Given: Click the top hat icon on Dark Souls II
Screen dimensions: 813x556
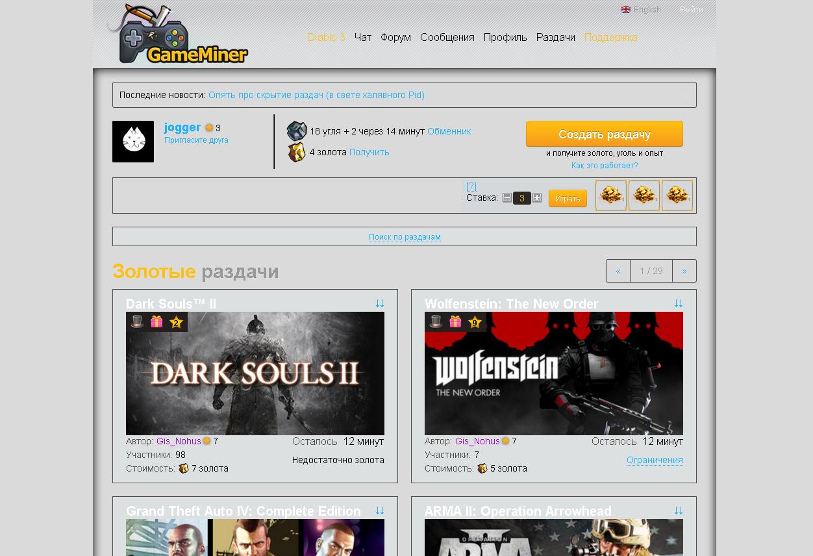Looking at the screenshot, I should [138, 322].
